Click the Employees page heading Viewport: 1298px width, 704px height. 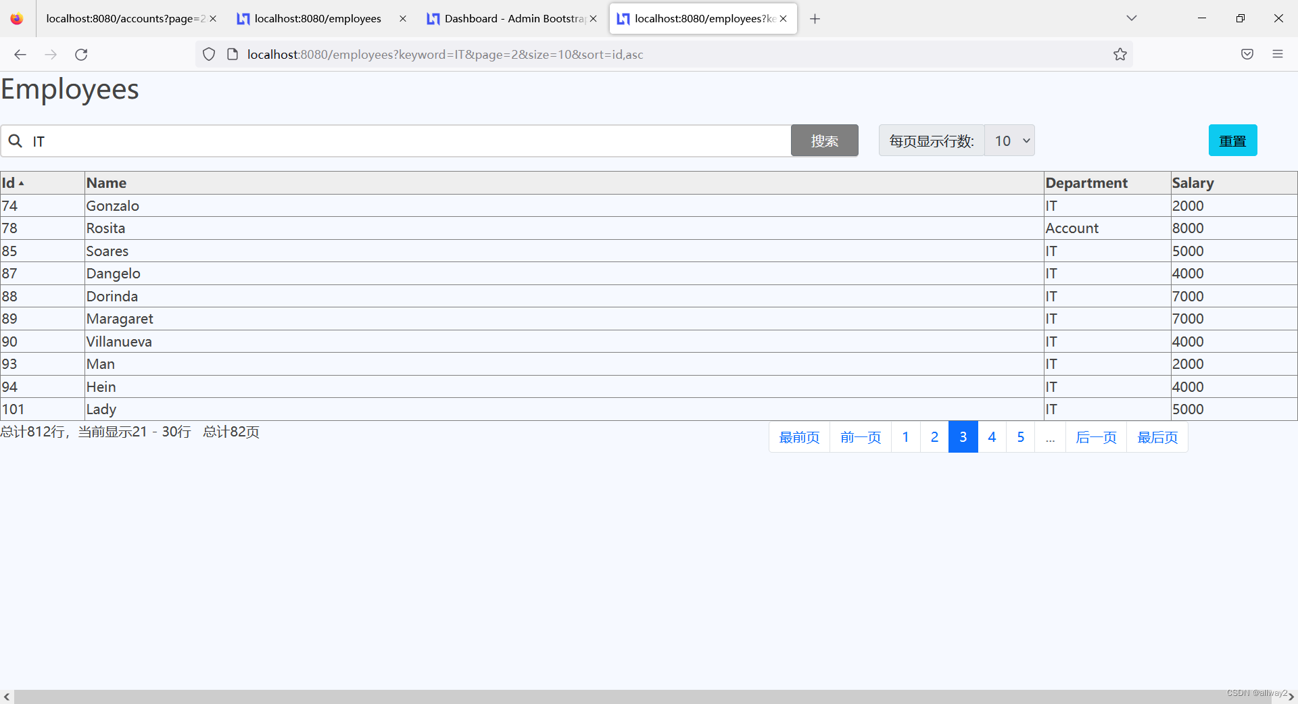click(70, 90)
